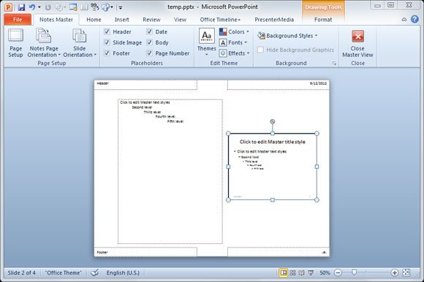
Task: Open Notes Page Orientation menu
Action: (x=44, y=42)
